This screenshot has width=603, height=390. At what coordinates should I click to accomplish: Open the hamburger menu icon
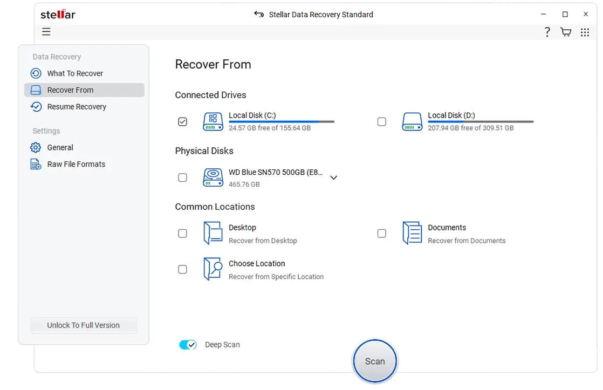point(46,32)
